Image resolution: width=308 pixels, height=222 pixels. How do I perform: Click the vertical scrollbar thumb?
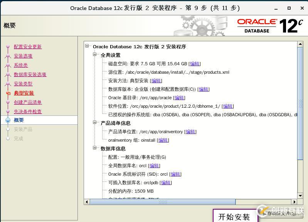[x=300, y=103]
